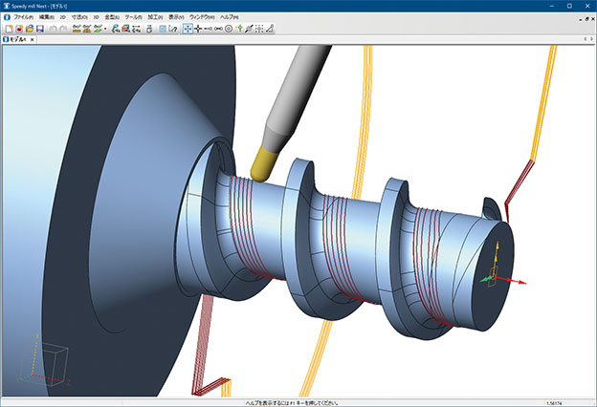Image resolution: width=597 pixels, height=407 pixels.
Task: Select the モデル1 document tab
Action: click(x=18, y=40)
